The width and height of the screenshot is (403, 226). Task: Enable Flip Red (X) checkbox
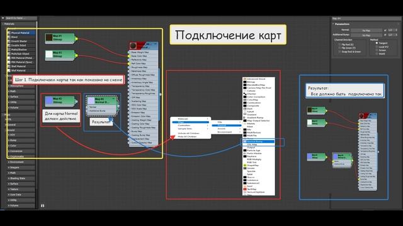[339, 45]
